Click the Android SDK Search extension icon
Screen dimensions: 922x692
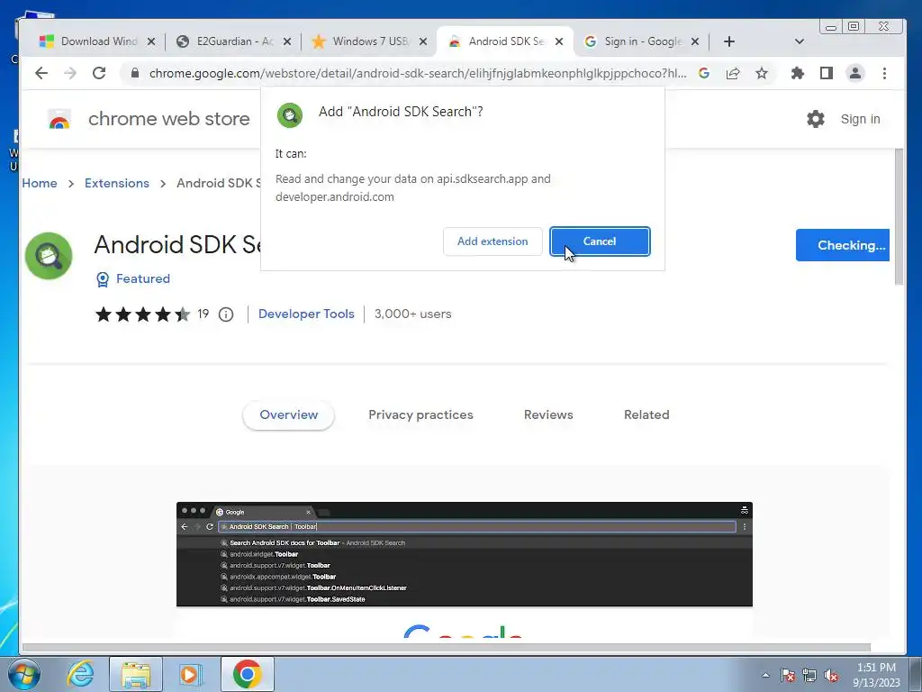point(49,256)
